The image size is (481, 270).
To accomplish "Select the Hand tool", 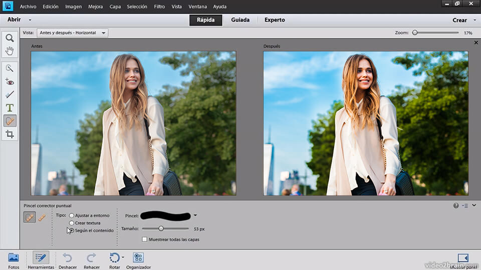I will (10, 50).
